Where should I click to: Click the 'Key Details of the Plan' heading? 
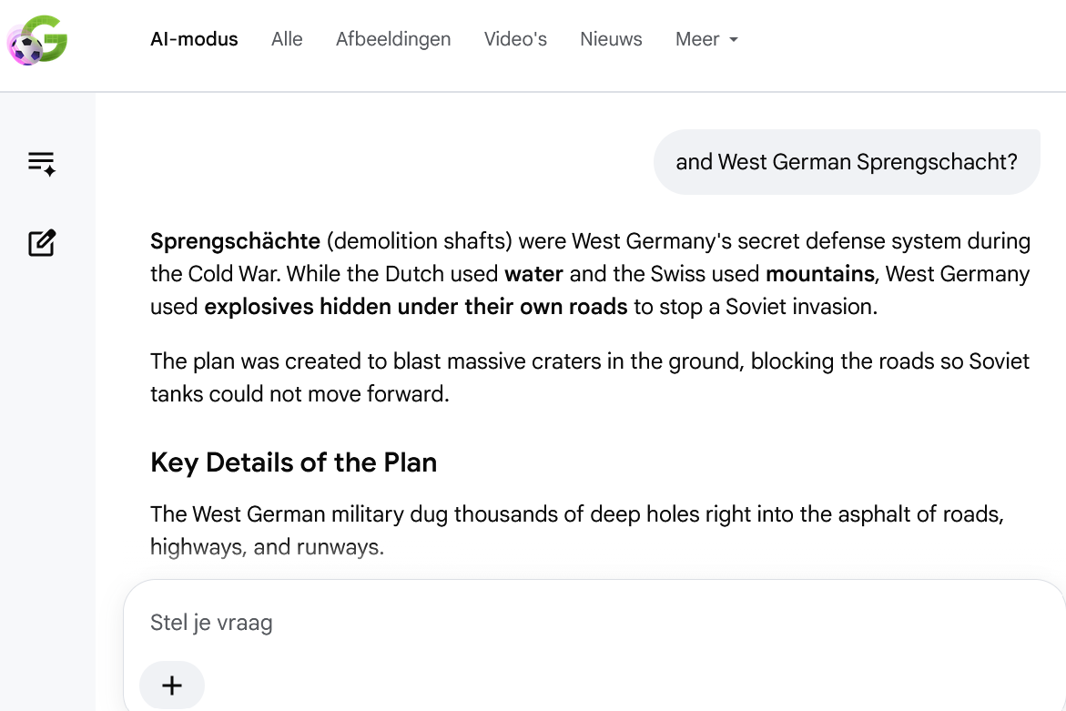[x=294, y=462]
